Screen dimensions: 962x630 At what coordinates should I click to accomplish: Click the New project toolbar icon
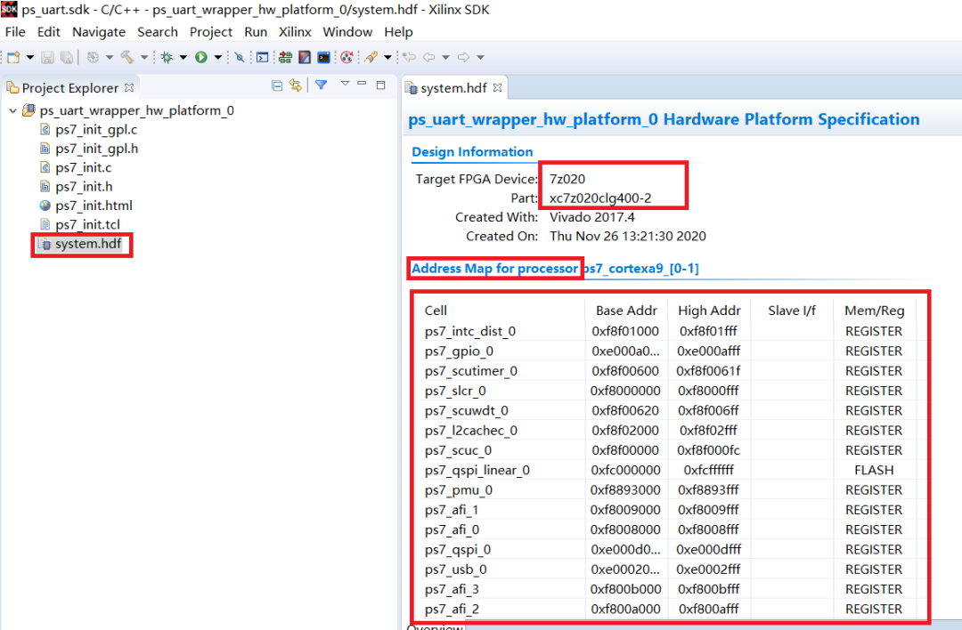coord(12,57)
